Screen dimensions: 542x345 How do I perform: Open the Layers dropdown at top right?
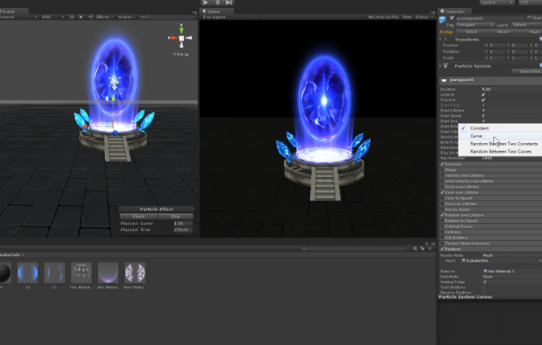(x=497, y=3)
